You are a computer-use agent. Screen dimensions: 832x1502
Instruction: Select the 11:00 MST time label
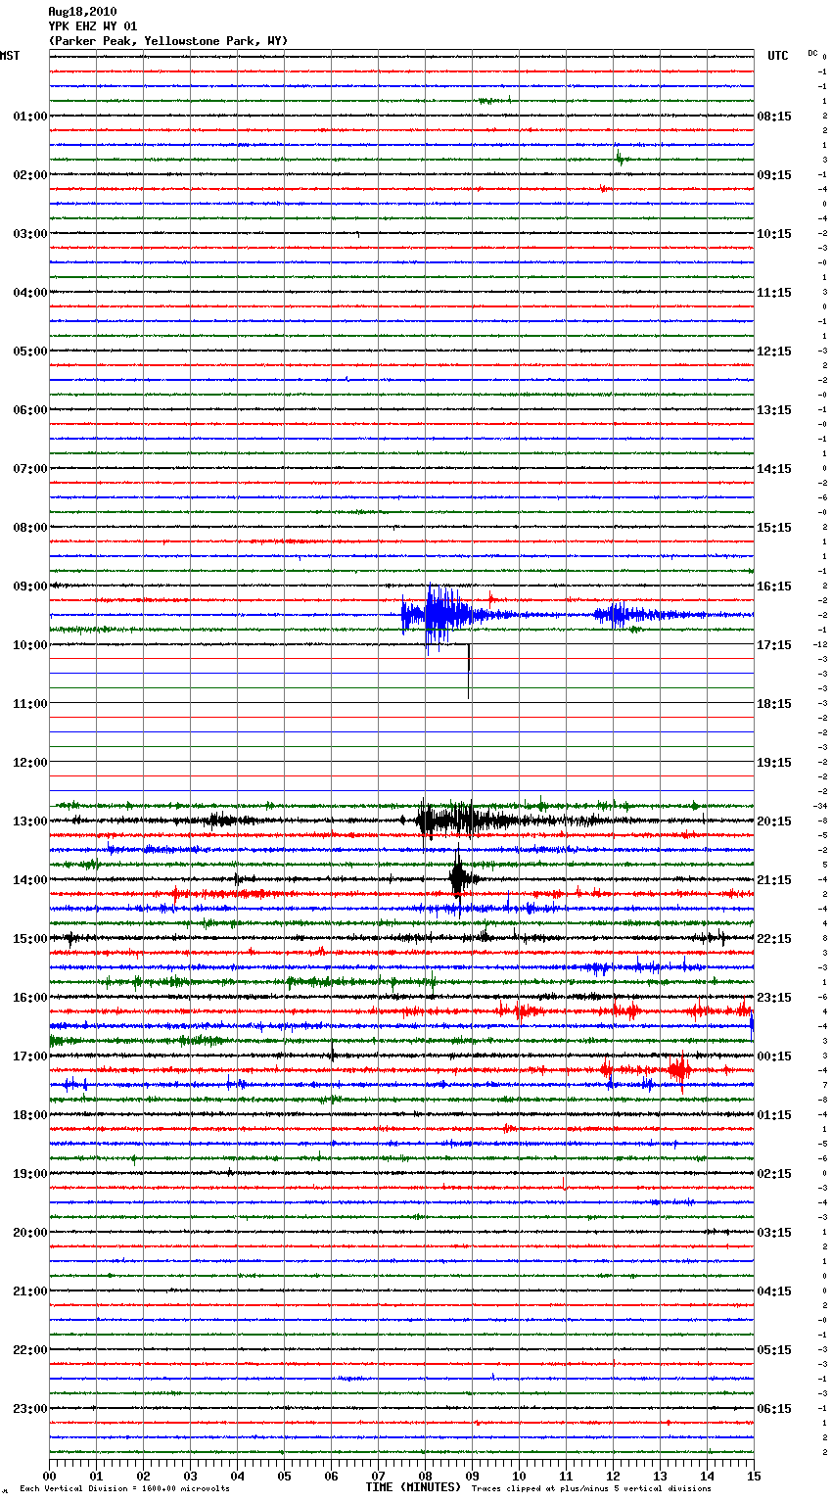point(30,704)
